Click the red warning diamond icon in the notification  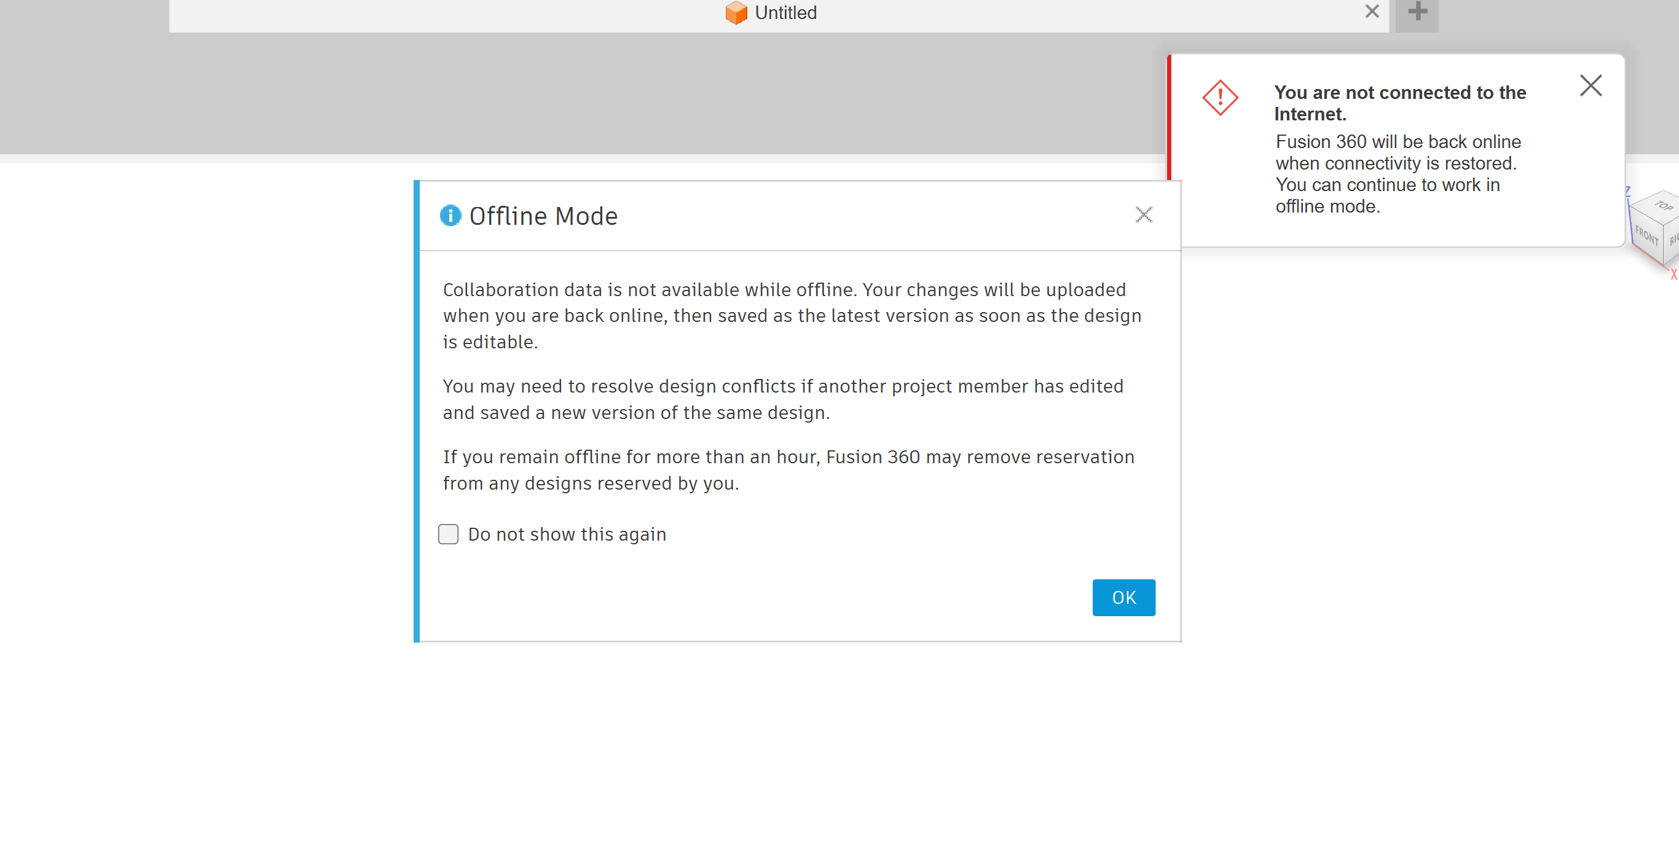[1220, 98]
